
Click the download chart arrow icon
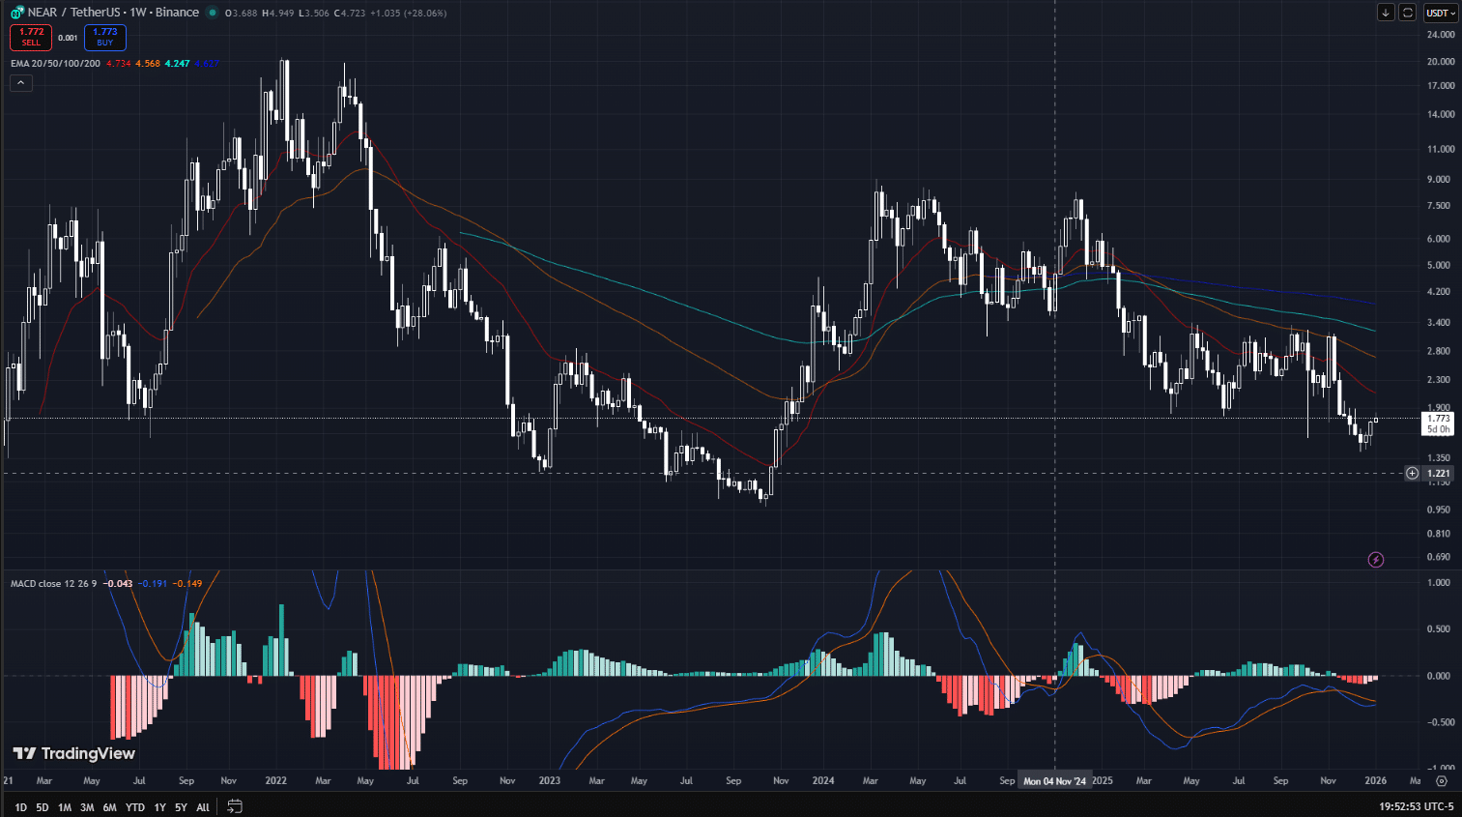(1386, 12)
